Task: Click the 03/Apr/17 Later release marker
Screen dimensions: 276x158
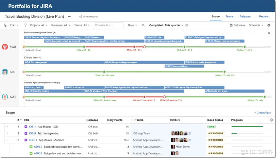Action: coord(265,97)
